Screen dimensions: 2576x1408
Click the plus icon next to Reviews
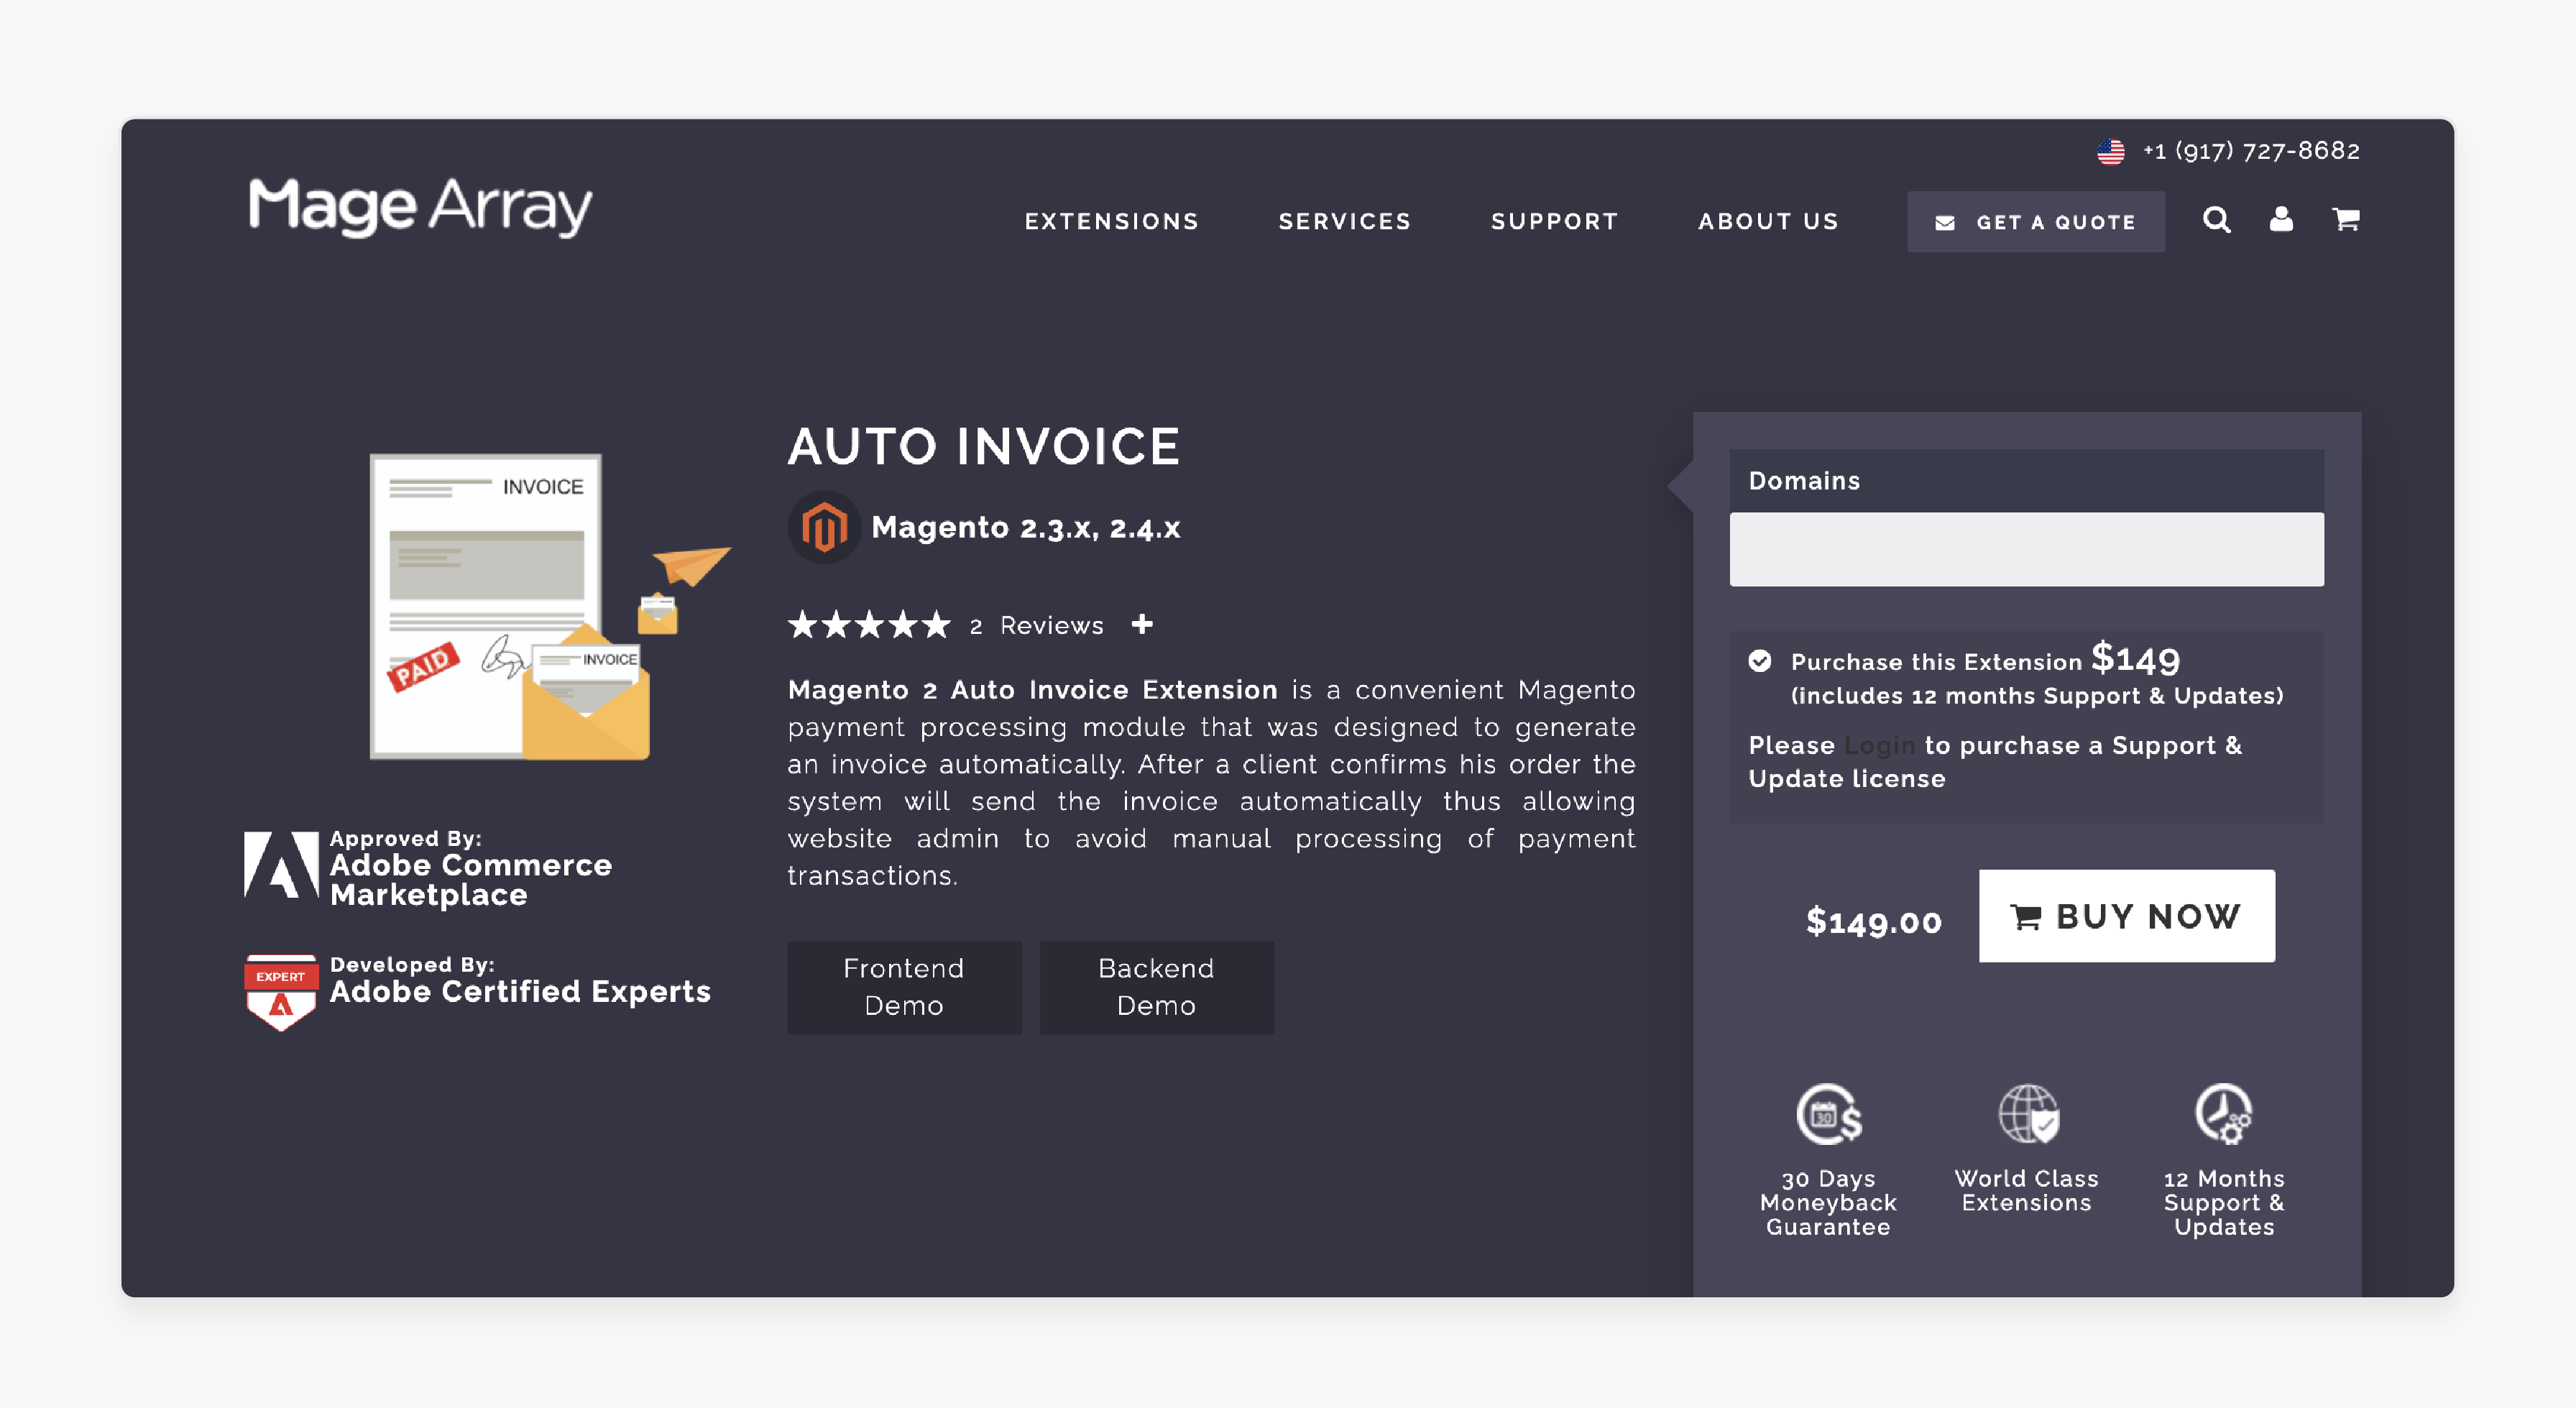click(1142, 624)
